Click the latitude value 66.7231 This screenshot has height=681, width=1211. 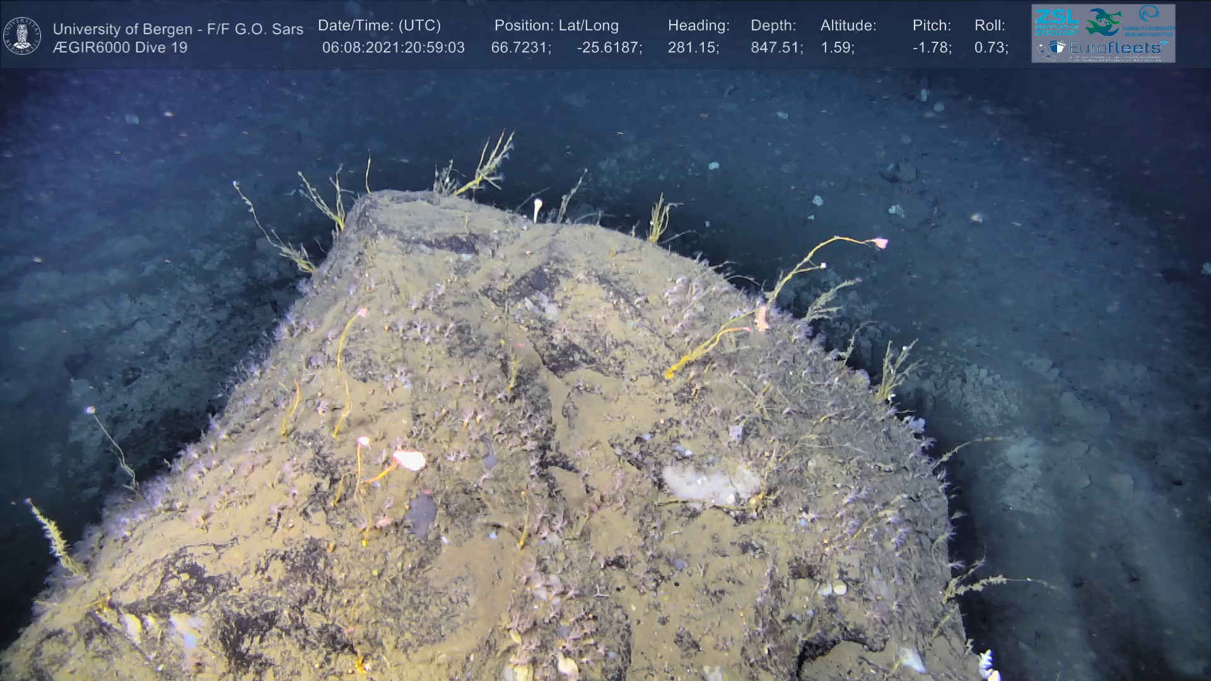[x=520, y=48]
